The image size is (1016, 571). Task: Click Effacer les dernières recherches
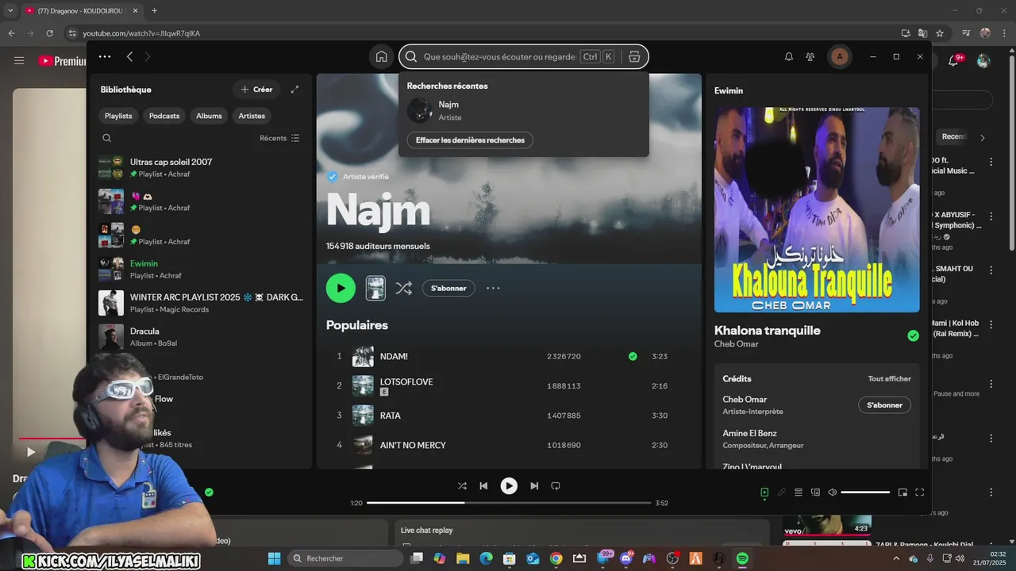tap(470, 140)
